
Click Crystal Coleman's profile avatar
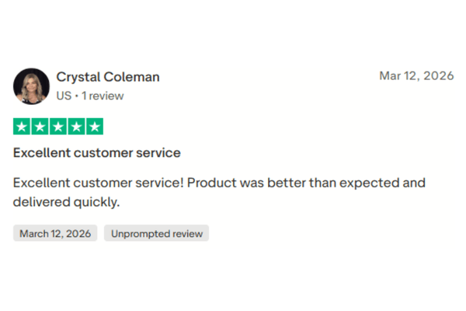[x=32, y=86]
